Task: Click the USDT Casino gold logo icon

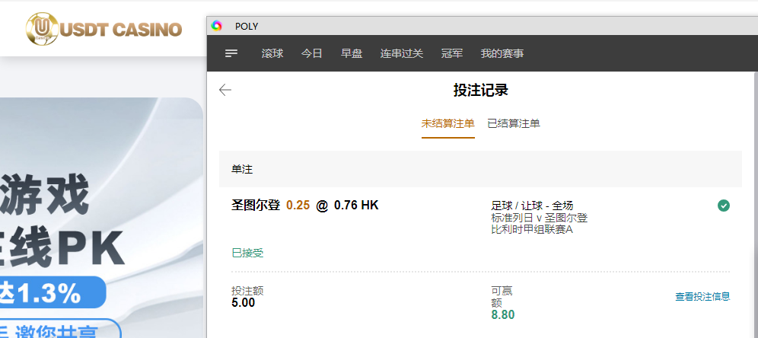Action: (x=43, y=29)
